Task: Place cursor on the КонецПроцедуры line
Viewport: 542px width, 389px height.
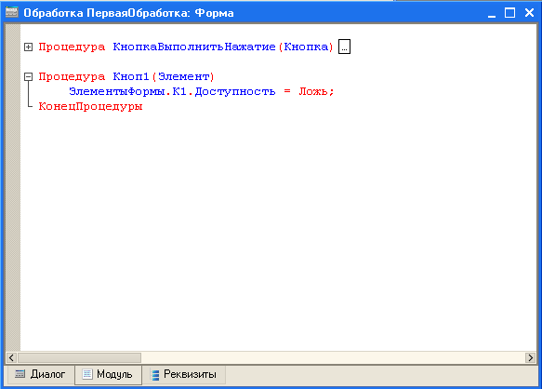Action: pos(90,106)
